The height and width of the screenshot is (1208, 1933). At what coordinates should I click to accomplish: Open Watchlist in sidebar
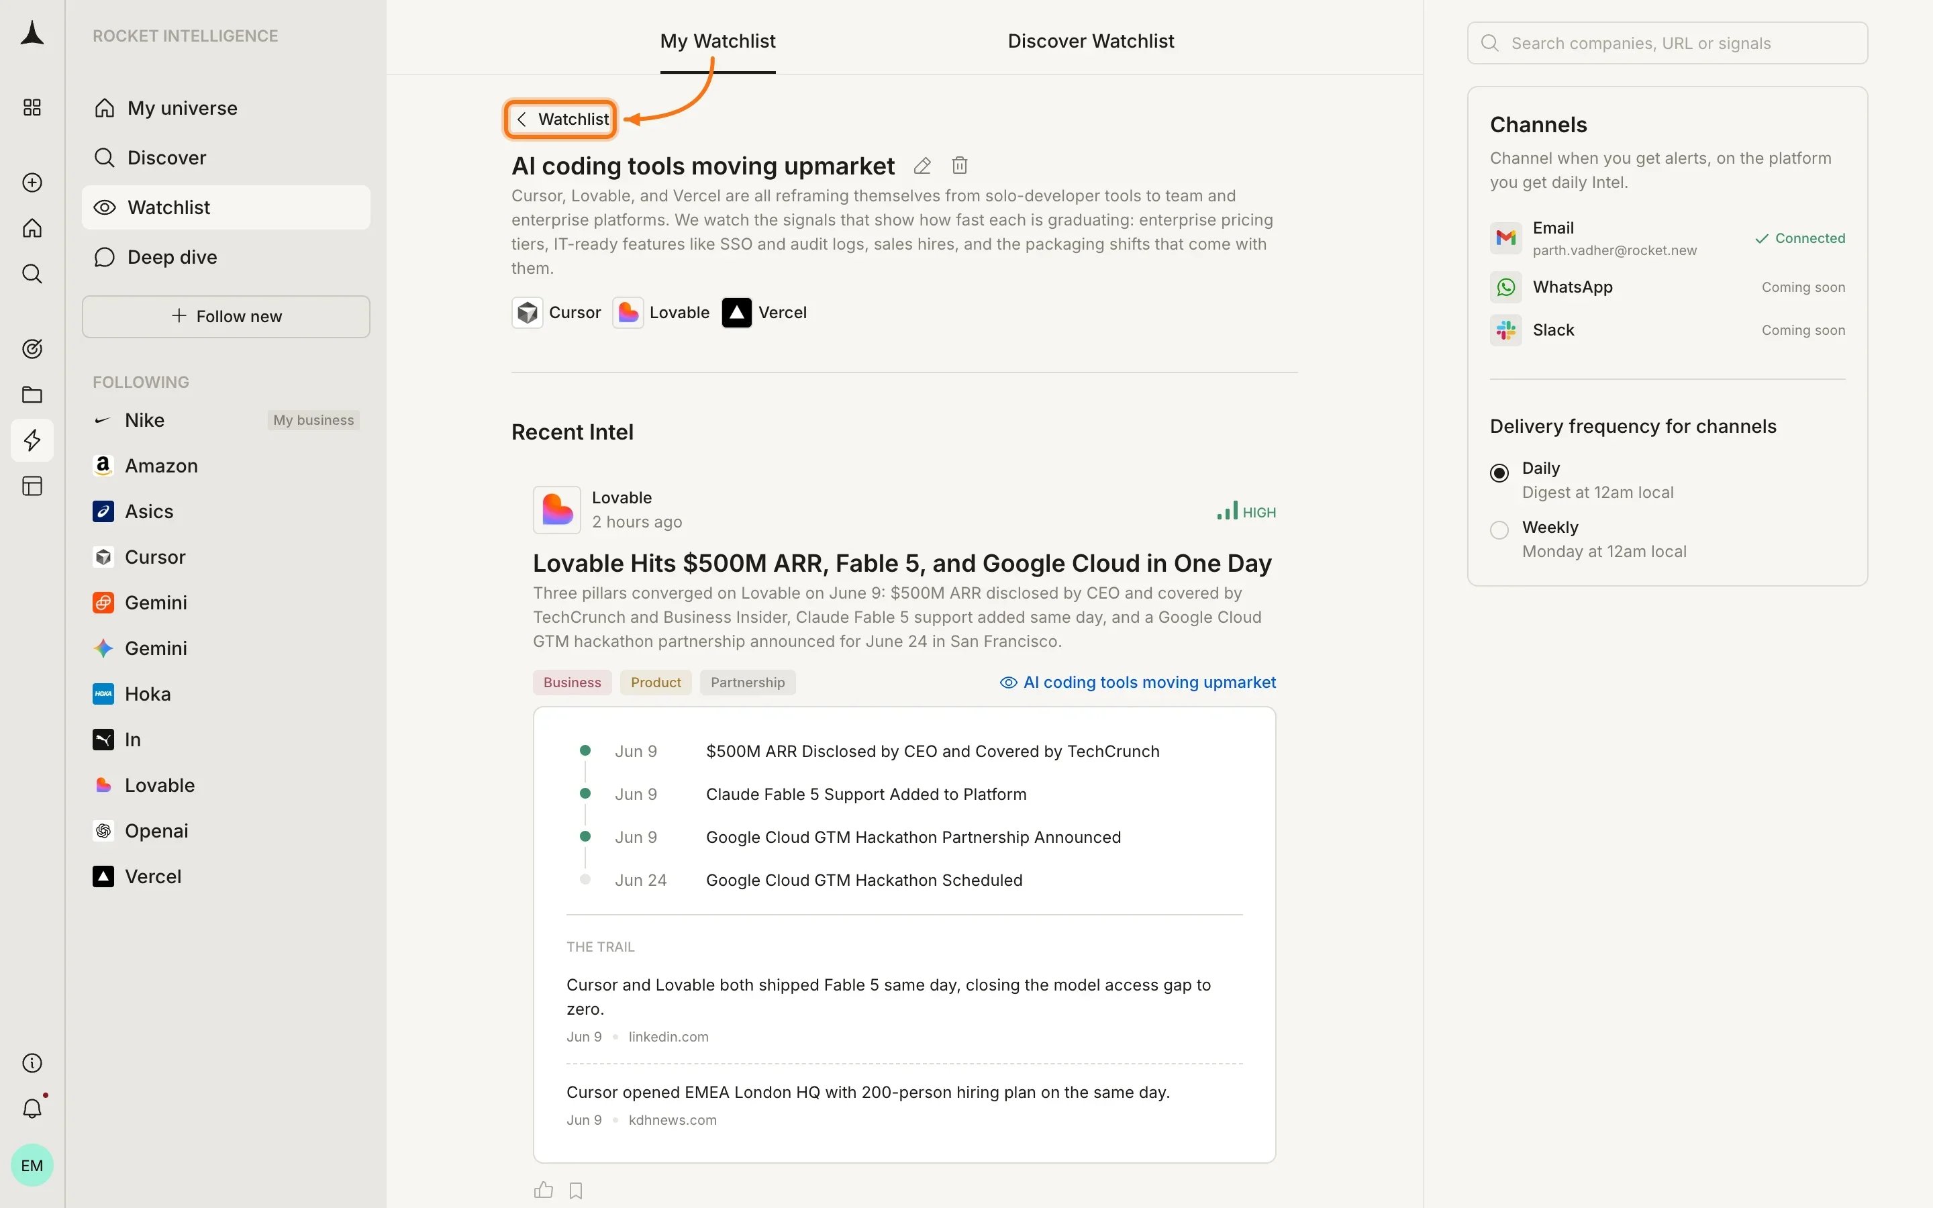click(226, 208)
